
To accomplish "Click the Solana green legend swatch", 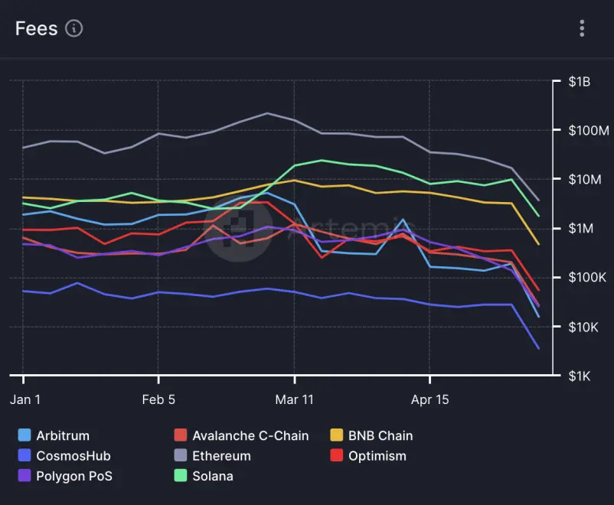I will [x=180, y=476].
